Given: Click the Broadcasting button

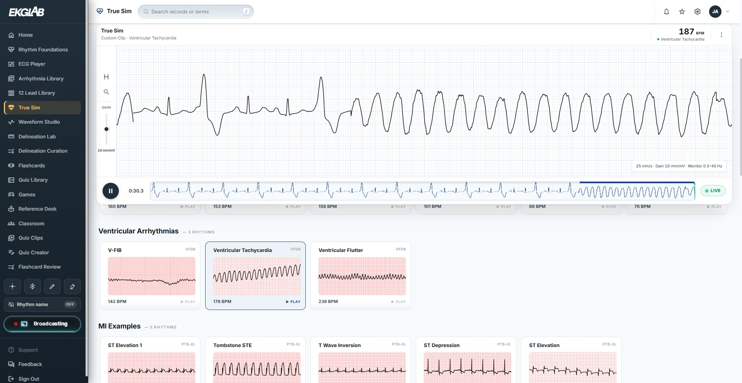Looking at the screenshot, I should [42, 324].
